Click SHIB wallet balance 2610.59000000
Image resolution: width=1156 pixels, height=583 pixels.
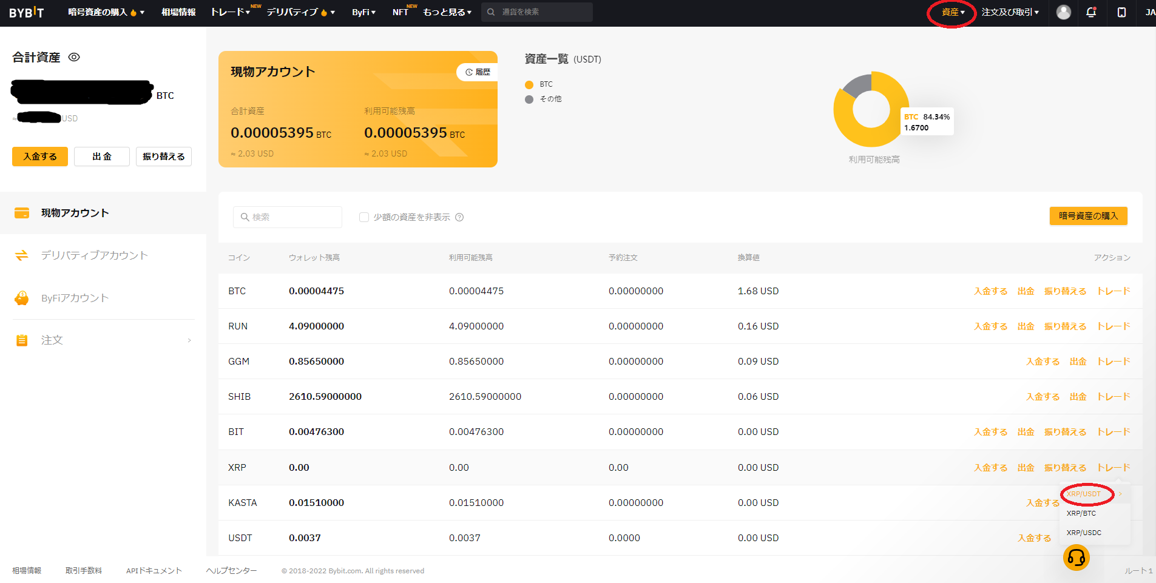(x=325, y=397)
